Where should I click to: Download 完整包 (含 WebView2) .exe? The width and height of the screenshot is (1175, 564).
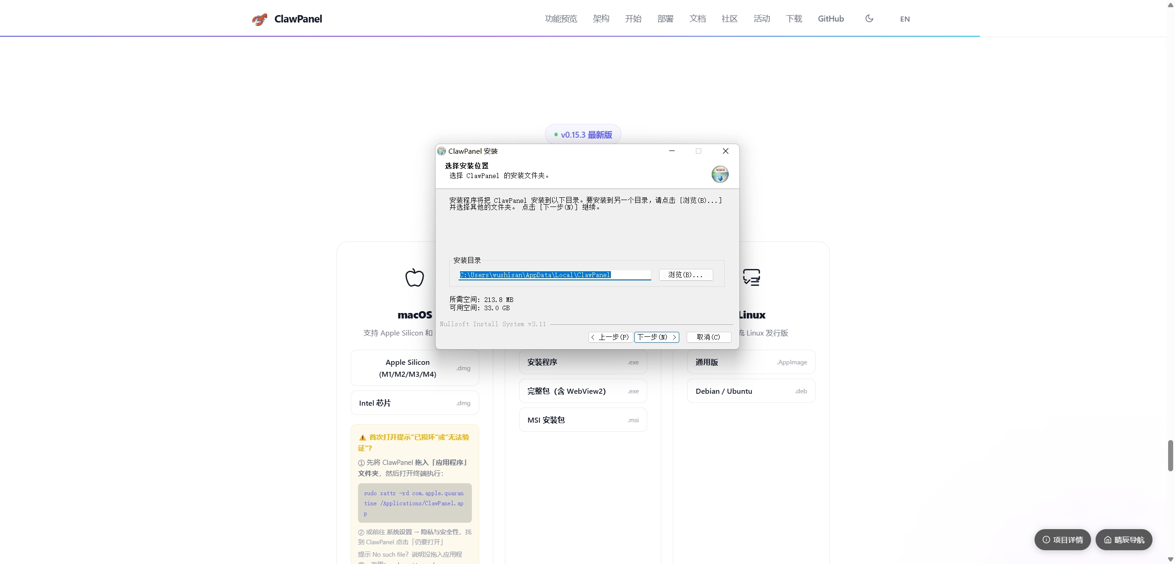(583, 391)
